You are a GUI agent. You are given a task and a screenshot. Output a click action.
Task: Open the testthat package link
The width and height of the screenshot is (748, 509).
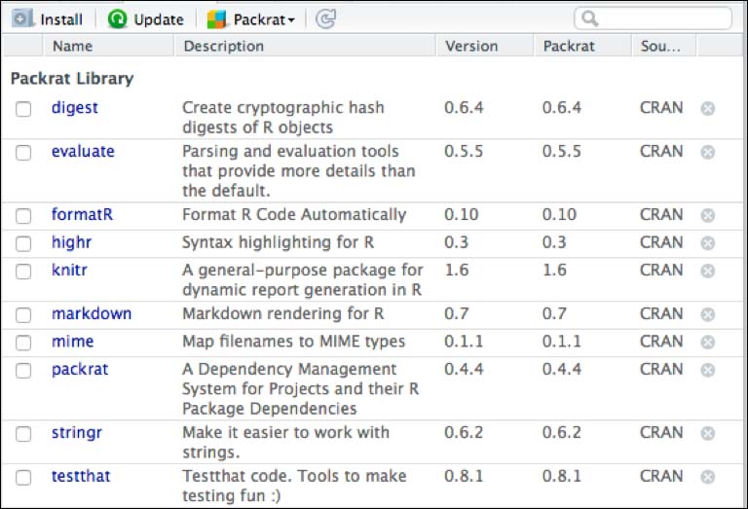pyautogui.click(x=81, y=476)
